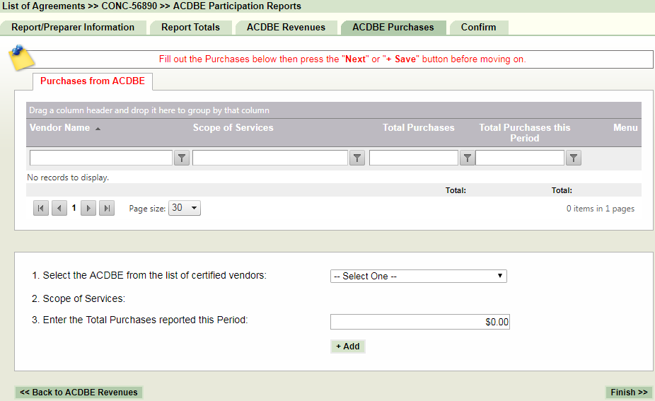Jump to the last page of the grid
The height and width of the screenshot is (401, 655).
107,208
